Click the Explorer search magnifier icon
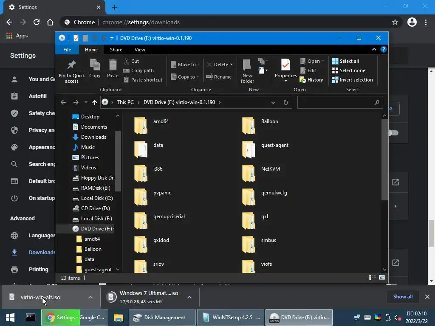Image resolution: width=435 pixels, height=326 pixels. tap(376, 103)
